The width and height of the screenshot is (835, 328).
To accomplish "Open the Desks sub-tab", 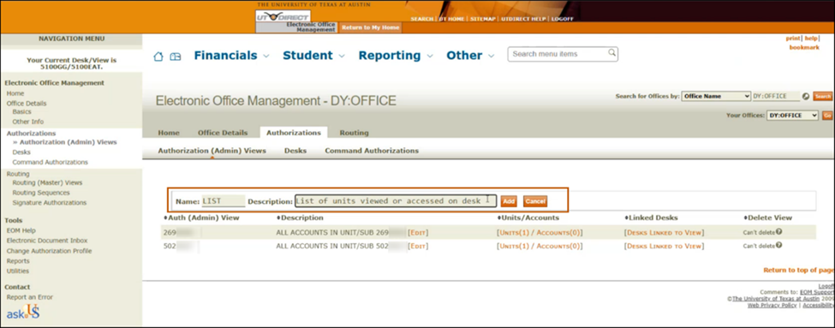I will tap(295, 151).
